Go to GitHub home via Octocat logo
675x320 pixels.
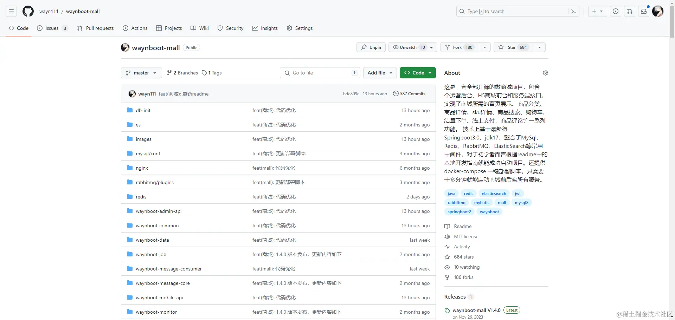point(28,11)
